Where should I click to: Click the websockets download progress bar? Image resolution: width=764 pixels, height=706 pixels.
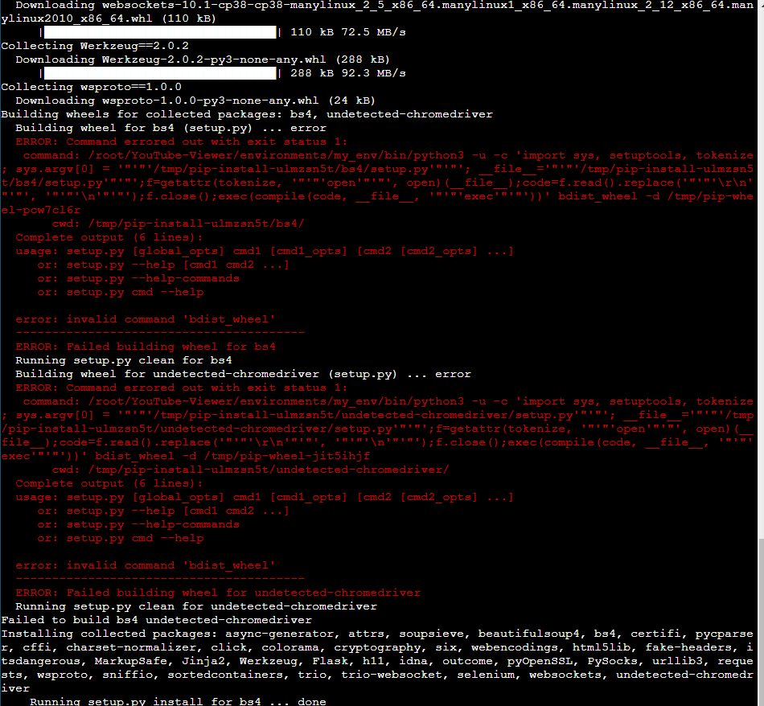coord(160,32)
